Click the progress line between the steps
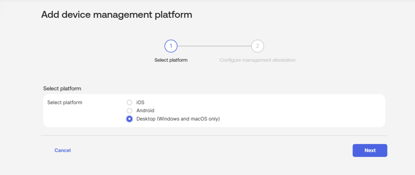Viewport: 415px width, 175px height. 214,46
